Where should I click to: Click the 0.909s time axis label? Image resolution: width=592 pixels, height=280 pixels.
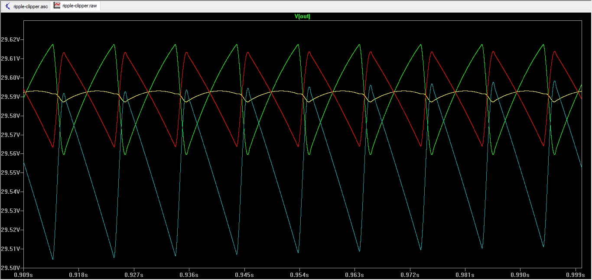click(x=23, y=275)
